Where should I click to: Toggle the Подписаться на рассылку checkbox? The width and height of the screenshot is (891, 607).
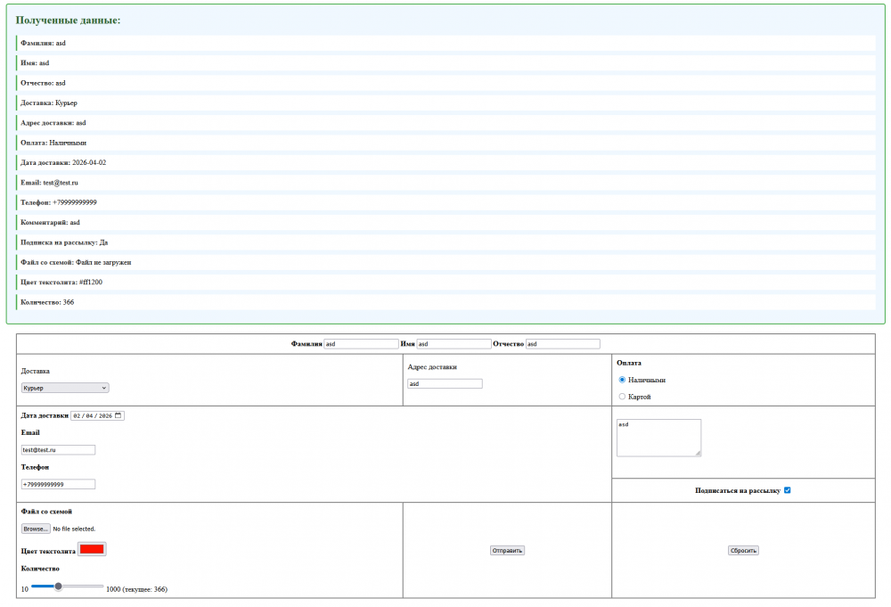[x=787, y=490]
